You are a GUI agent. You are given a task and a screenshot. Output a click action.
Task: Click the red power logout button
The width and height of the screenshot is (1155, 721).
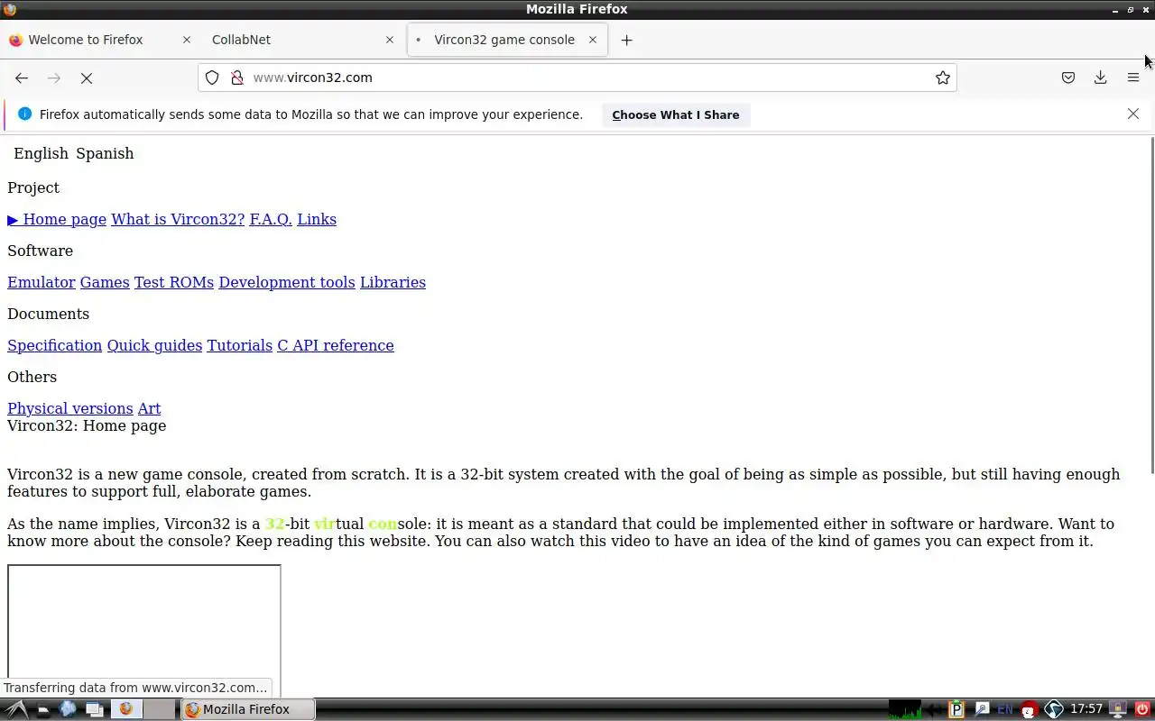click(x=1142, y=709)
